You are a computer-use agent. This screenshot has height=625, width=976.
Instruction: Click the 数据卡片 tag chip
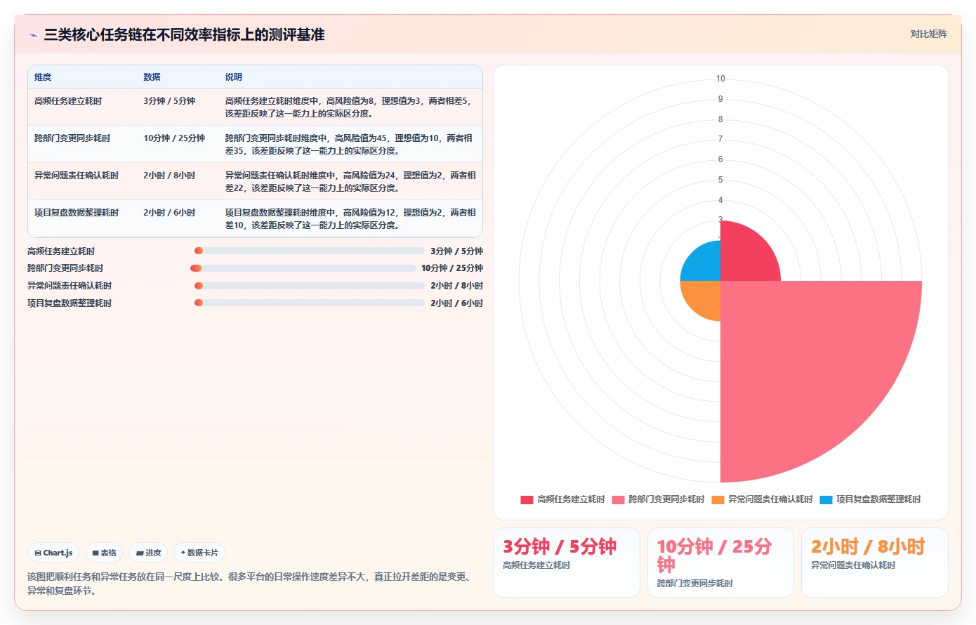pyautogui.click(x=199, y=553)
